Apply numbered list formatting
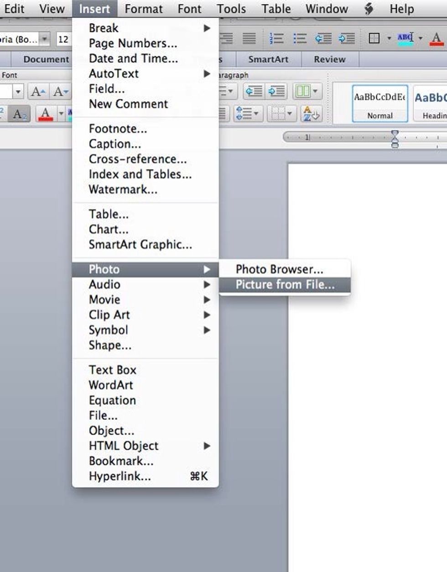The width and height of the screenshot is (447, 572). [x=277, y=39]
